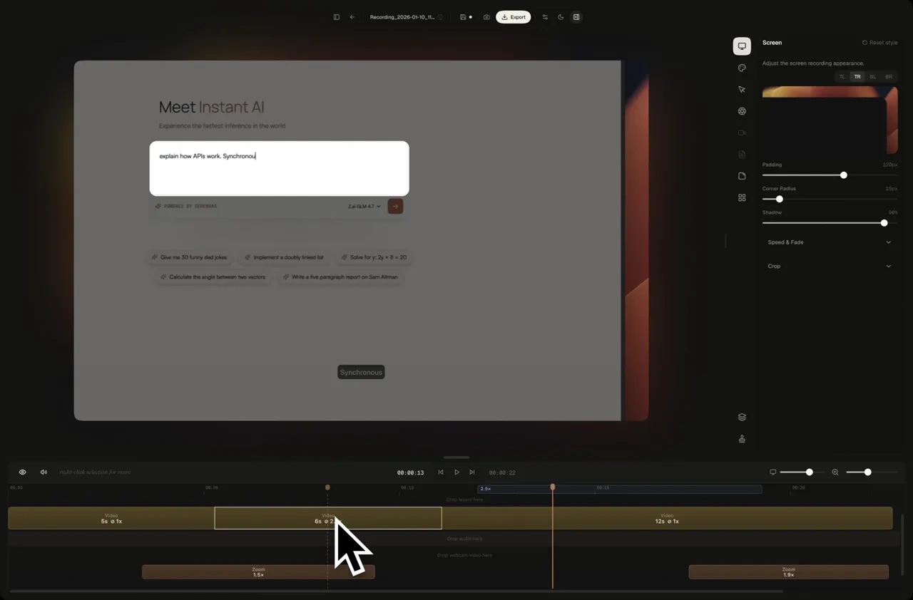Viewport: 913px width, 600px height.
Task: Open the blank page note tab
Action: tap(742, 176)
